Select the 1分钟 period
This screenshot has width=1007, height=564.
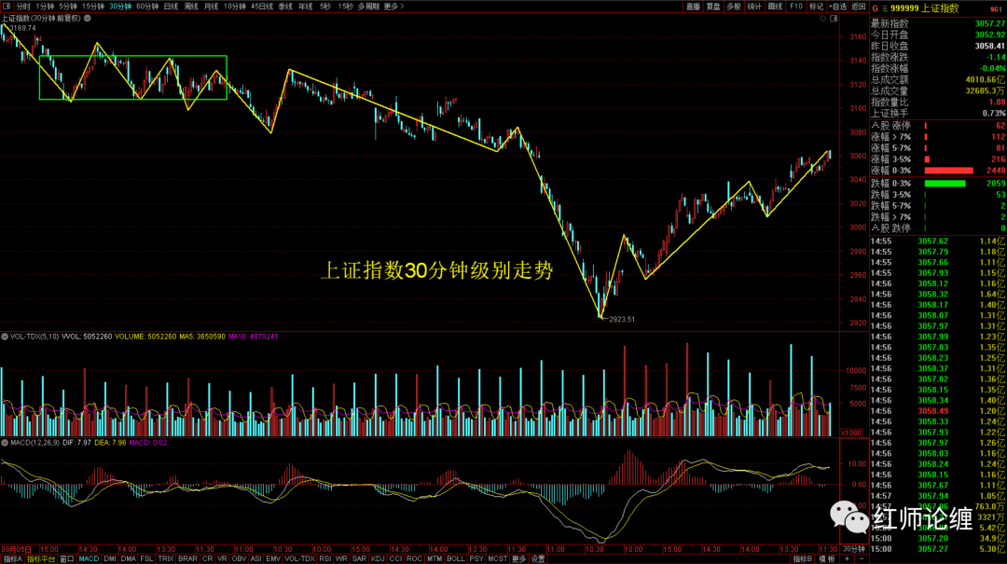pos(45,7)
